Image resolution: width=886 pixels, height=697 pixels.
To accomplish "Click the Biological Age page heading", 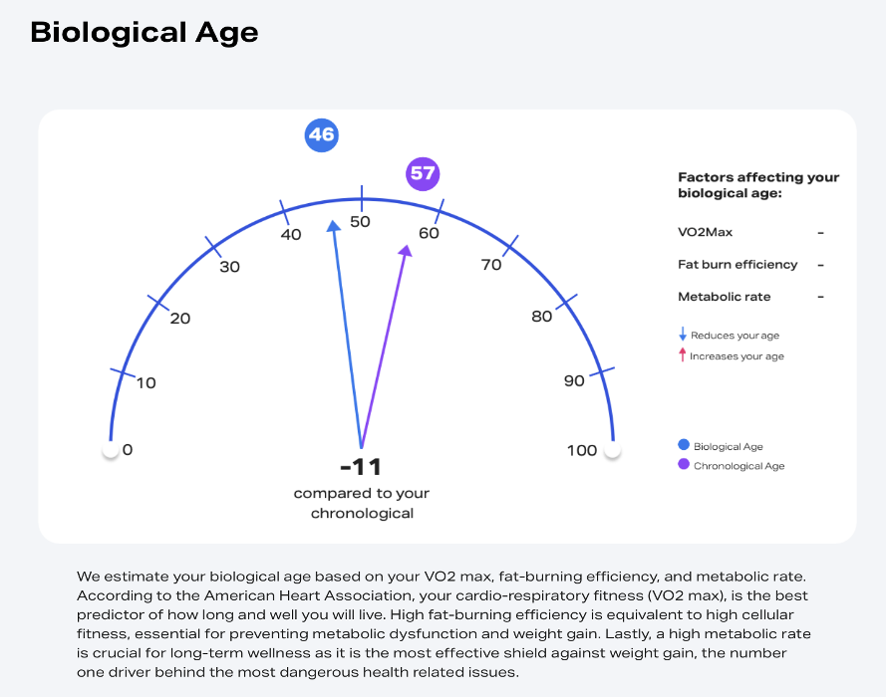I will click(145, 32).
